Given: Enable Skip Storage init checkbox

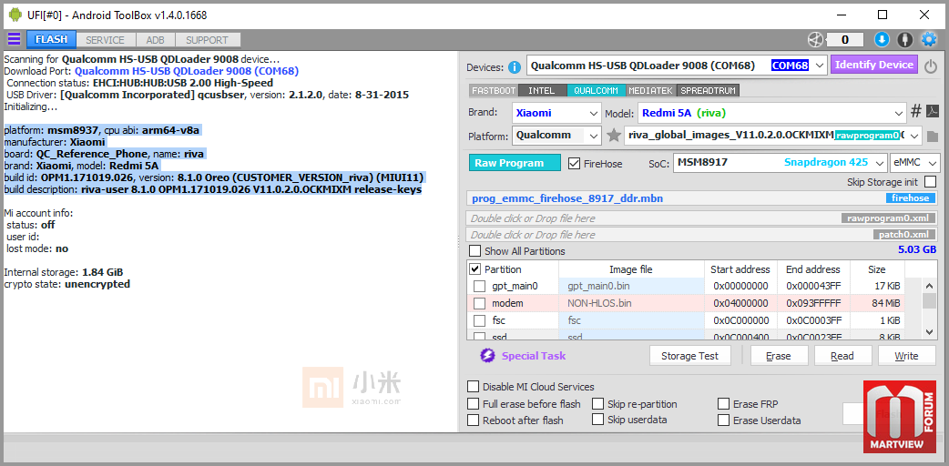Looking at the screenshot, I should [930, 181].
